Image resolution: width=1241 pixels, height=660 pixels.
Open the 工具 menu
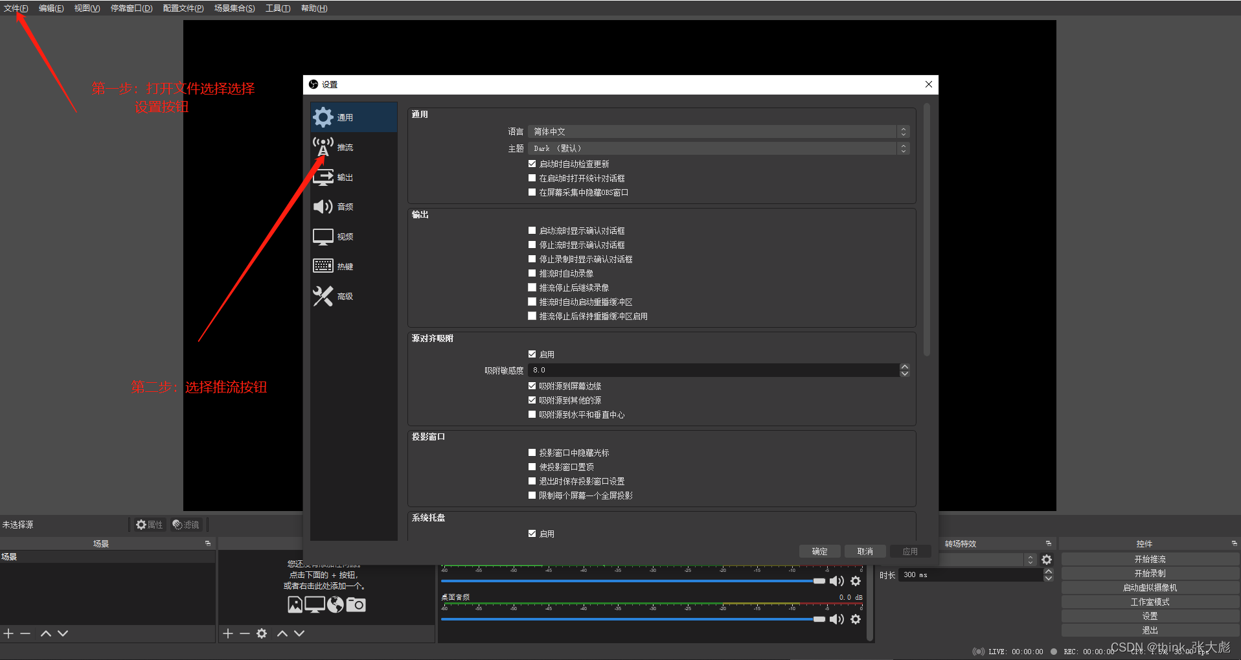(x=278, y=8)
